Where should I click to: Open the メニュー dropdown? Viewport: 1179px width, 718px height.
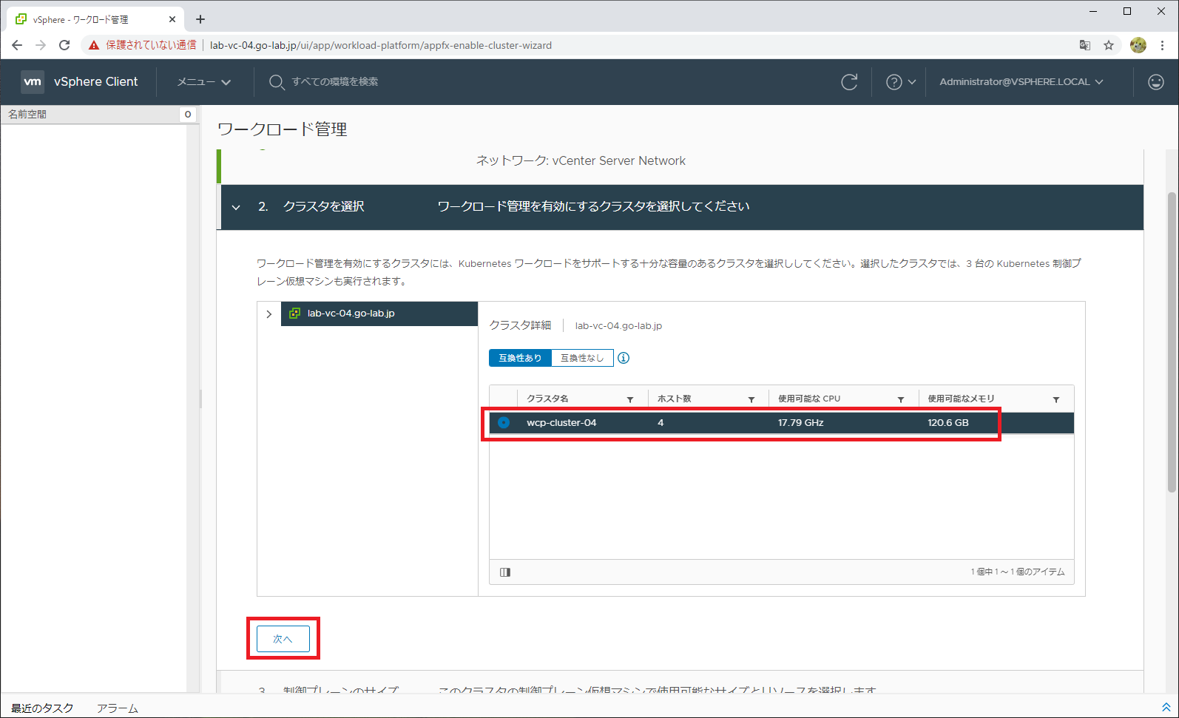204,82
